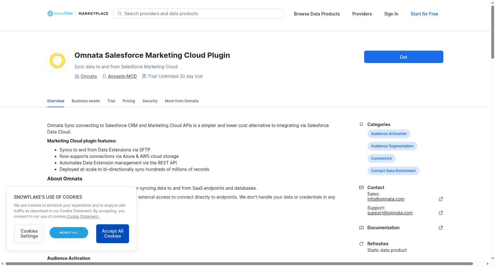Image resolution: width=495 pixels, height=266 pixels.
Task: Click the Reject All cookies button
Action: pos(69,233)
